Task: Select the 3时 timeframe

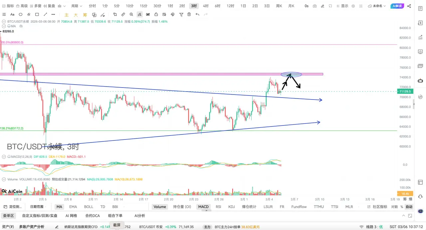Action: (194, 6)
